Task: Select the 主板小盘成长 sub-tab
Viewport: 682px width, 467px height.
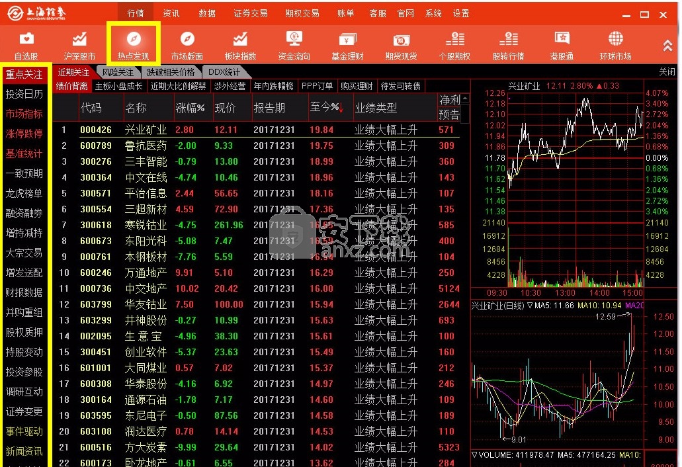Action: point(119,86)
